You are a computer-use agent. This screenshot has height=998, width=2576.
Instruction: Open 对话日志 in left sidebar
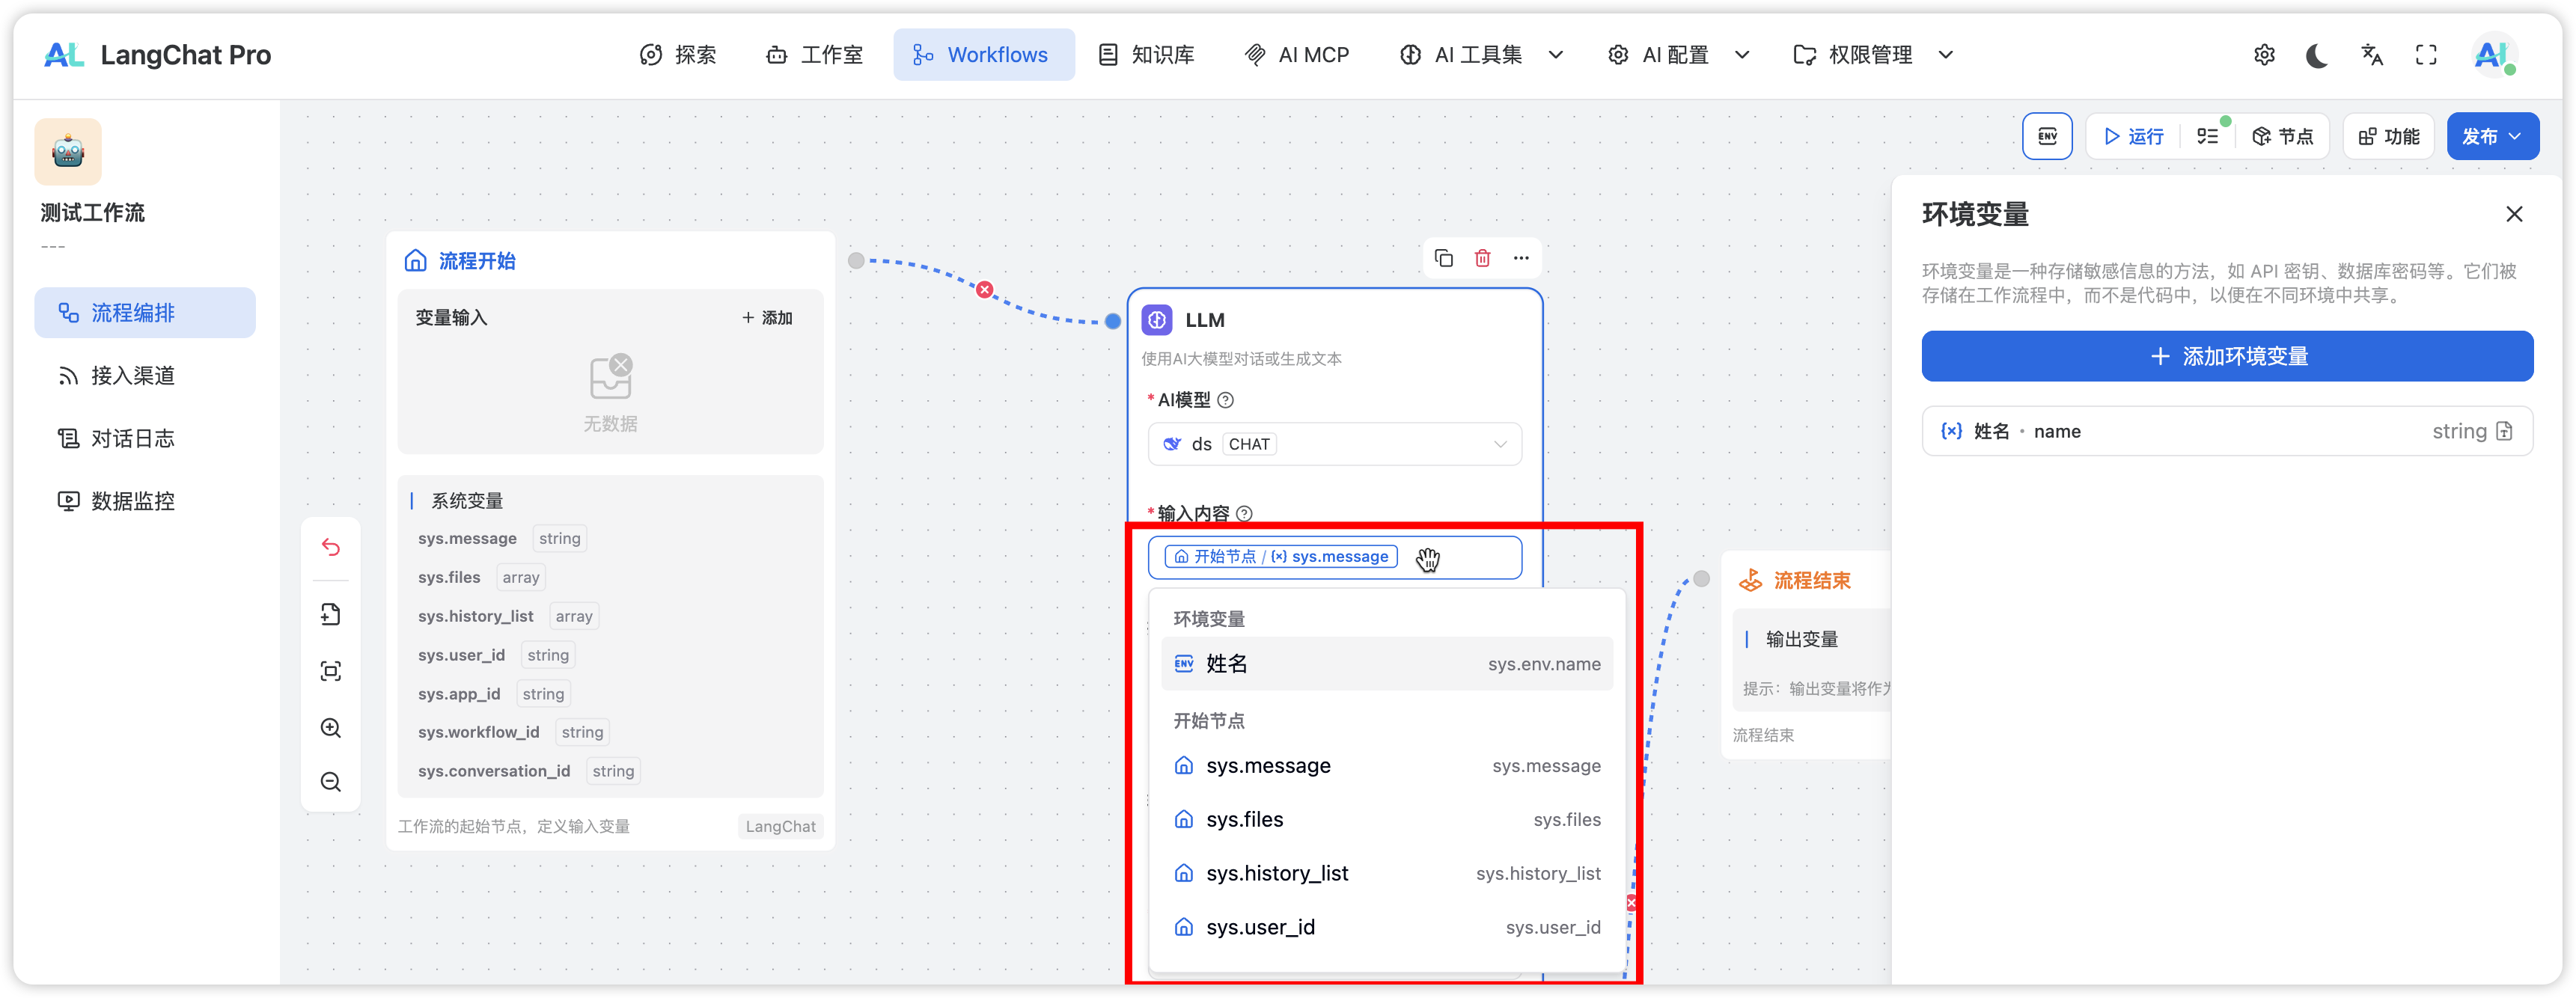(x=132, y=438)
